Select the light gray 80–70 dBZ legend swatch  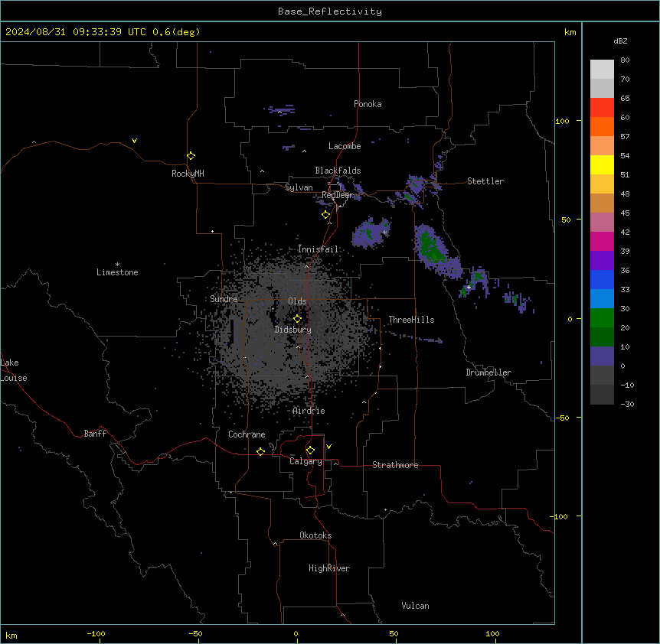point(602,70)
